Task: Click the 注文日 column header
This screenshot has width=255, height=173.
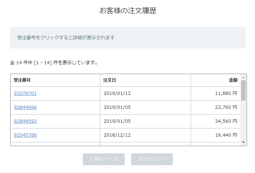Action: click(110, 80)
